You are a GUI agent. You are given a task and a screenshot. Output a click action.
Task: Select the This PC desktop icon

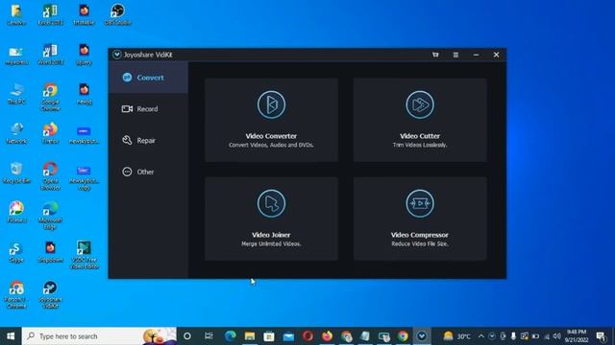tap(16, 94)
